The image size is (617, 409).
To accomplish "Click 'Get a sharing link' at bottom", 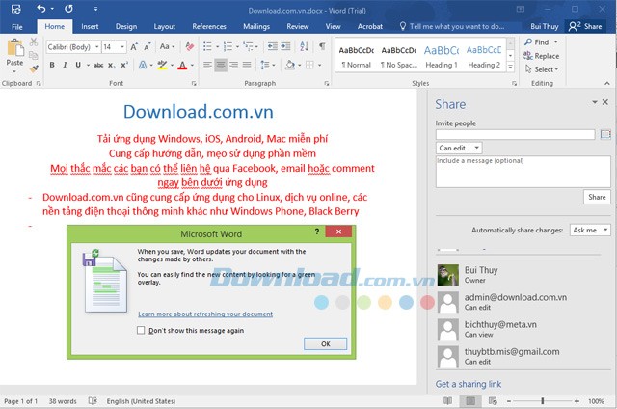I will coord(469,384).
